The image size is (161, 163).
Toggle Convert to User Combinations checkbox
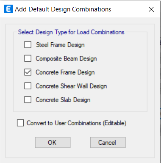coord(20,123)
